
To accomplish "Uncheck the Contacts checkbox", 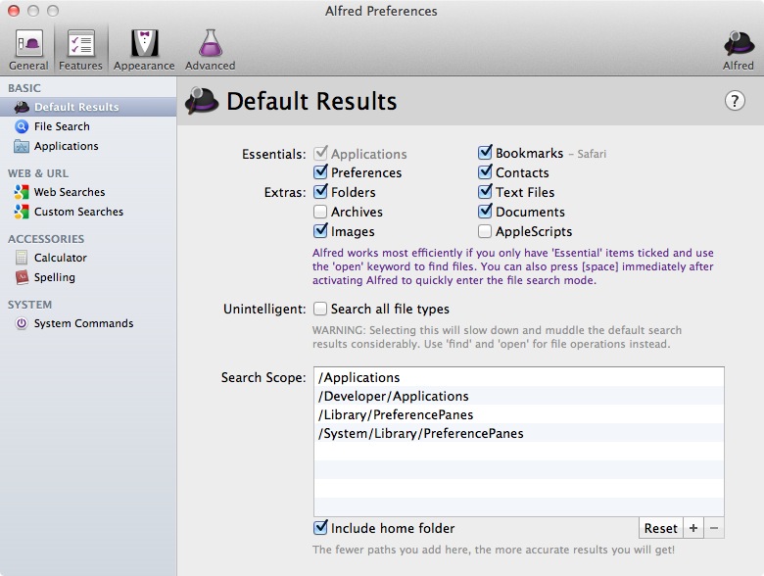I will tap(485, 172).
